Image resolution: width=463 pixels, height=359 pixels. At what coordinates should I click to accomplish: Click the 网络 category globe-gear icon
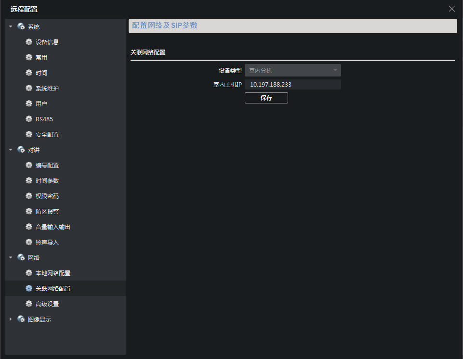21,257
